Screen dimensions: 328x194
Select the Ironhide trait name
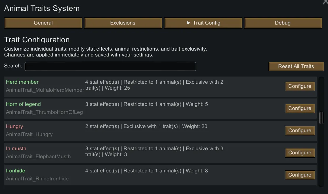pyautogui.click(x=15, y=171)
